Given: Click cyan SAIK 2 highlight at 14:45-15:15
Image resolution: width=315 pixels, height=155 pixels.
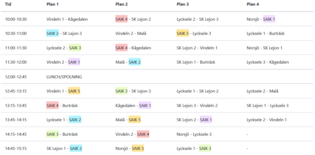Looking at the screenshot, I should click(76, 148).
